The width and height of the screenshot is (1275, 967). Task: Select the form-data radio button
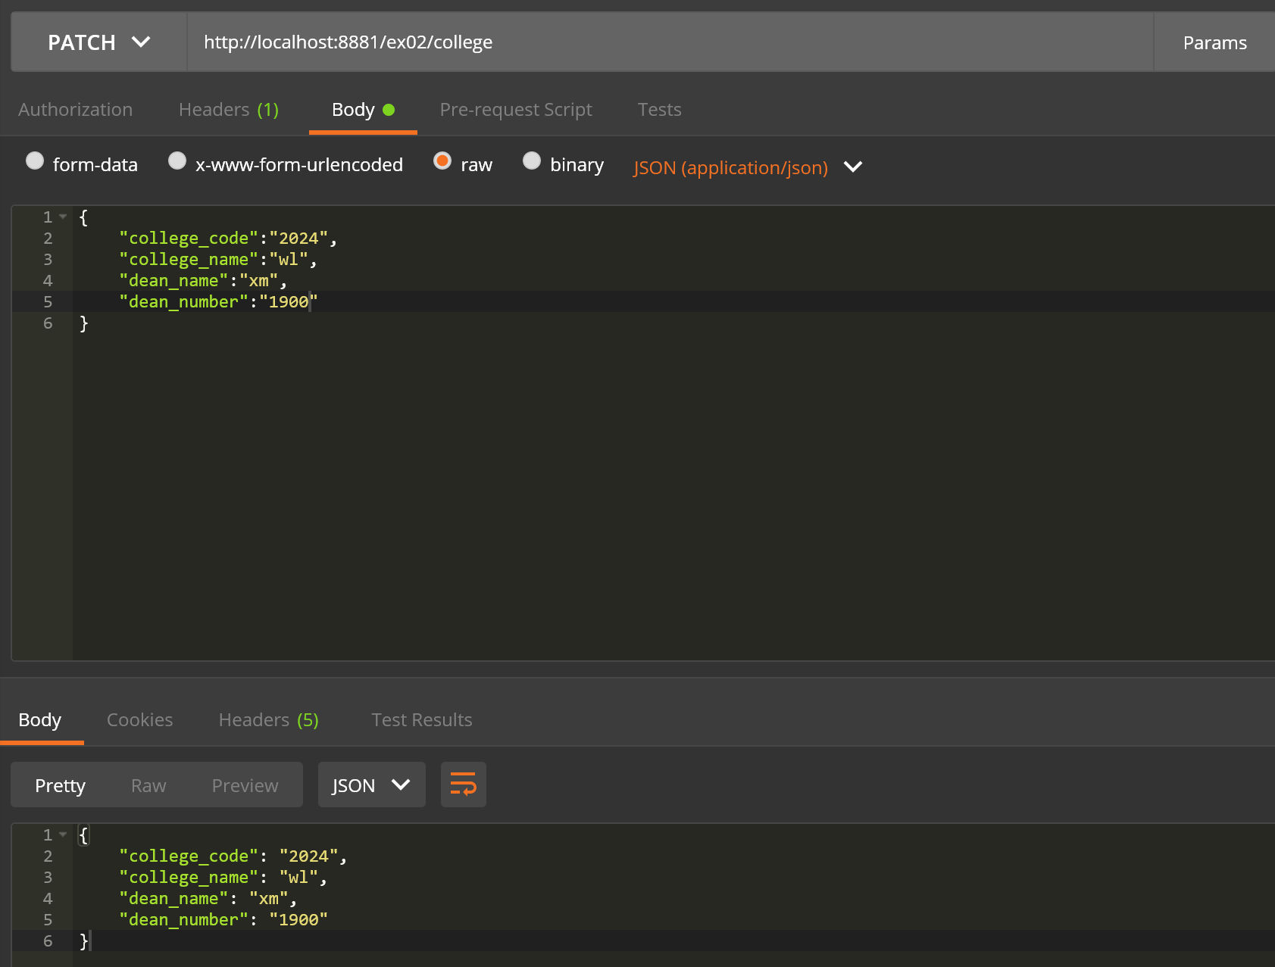click(35, 161)
